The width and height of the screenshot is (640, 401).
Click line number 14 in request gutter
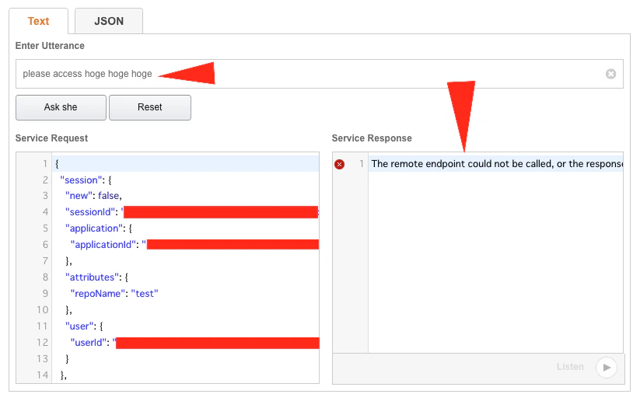pyautogui.click(x=43, y=375)
